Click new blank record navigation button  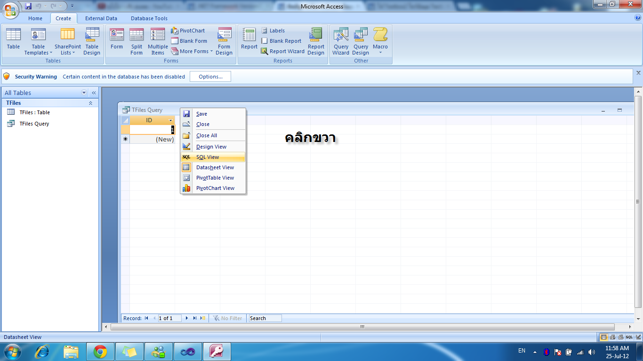click(x=203, y=318)
